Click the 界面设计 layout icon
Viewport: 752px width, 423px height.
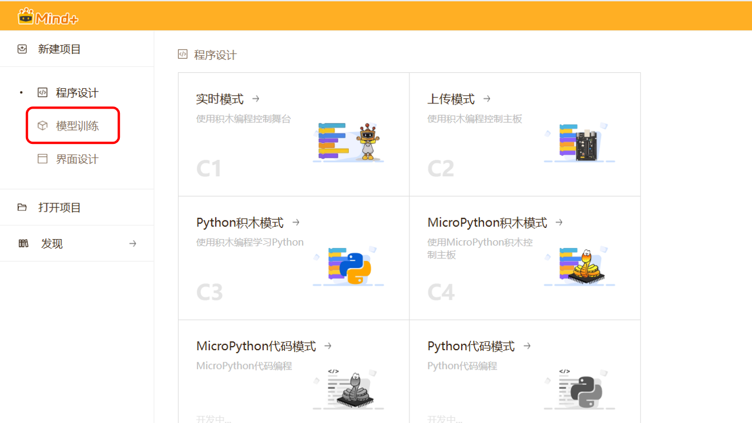pyautogui.click(x=42, y=159)
